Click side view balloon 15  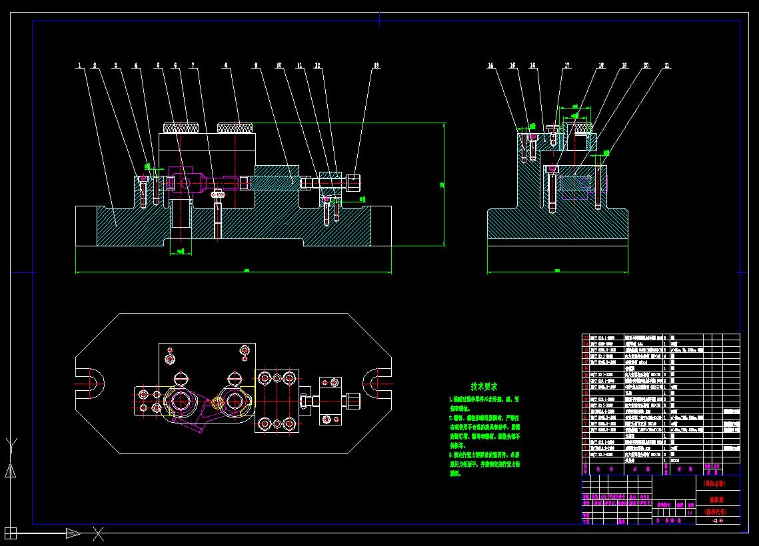click(512, 65)
